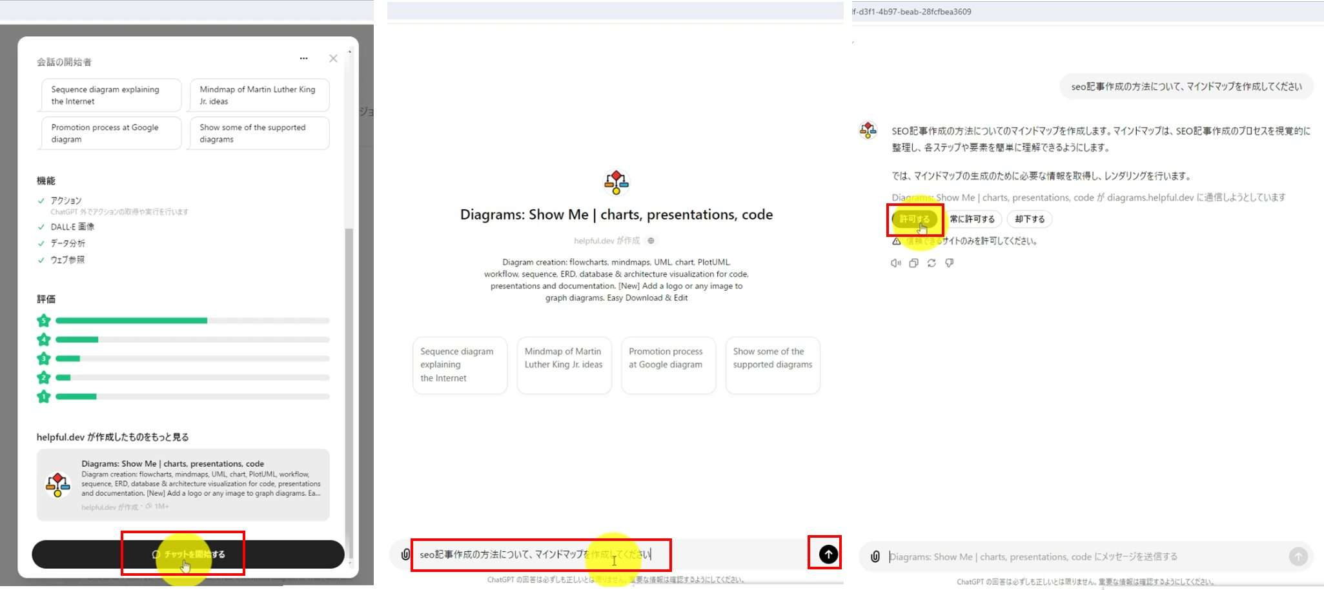Viewport: 1324px width, 590px height.
Task: Close the GPT info dialog
Action: 333,59
